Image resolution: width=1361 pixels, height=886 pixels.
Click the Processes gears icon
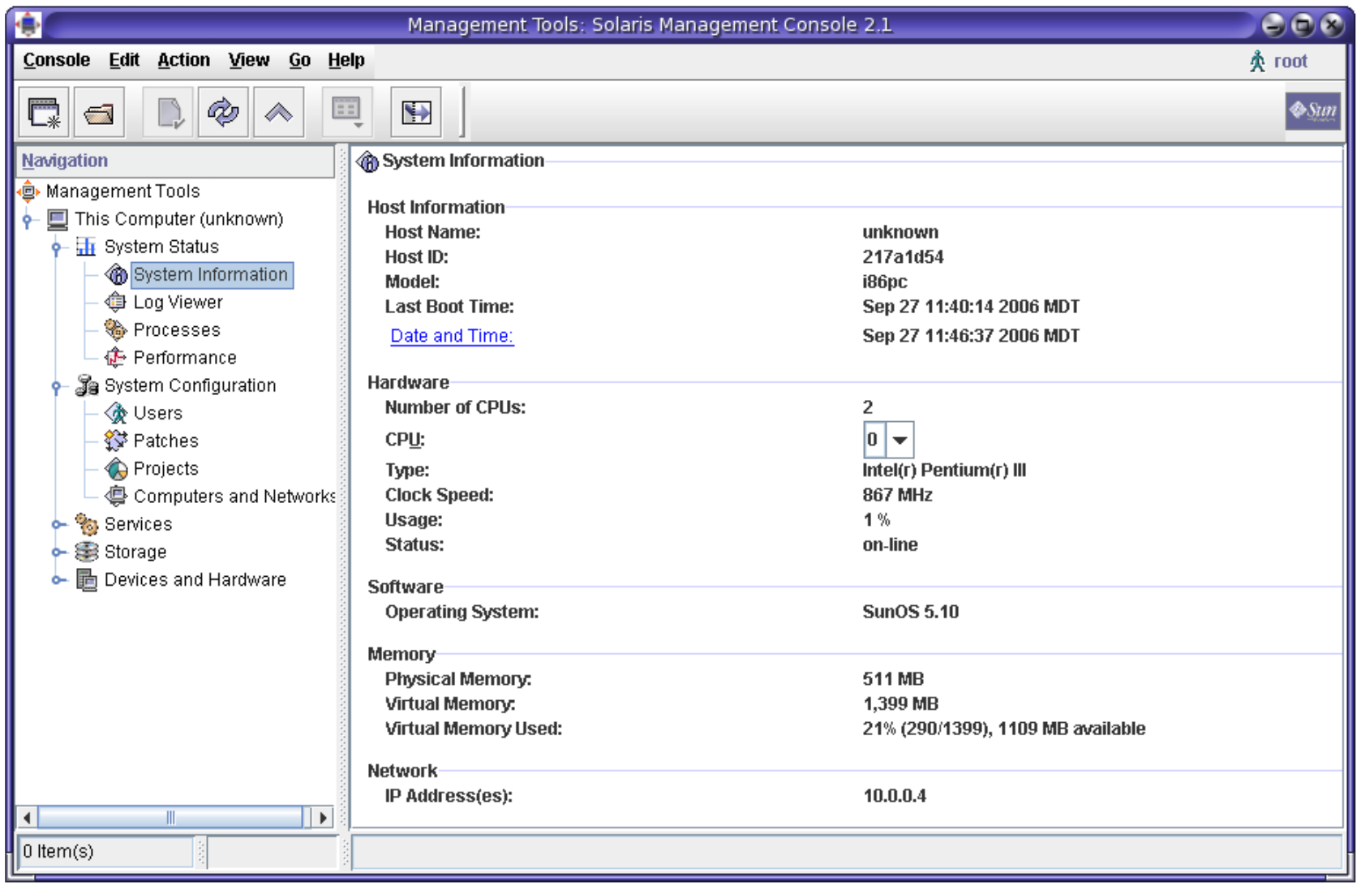[x=116, y=330]
